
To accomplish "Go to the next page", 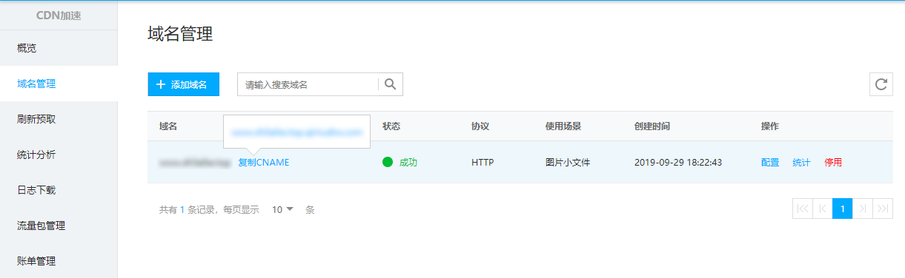I will coord(862,209).
